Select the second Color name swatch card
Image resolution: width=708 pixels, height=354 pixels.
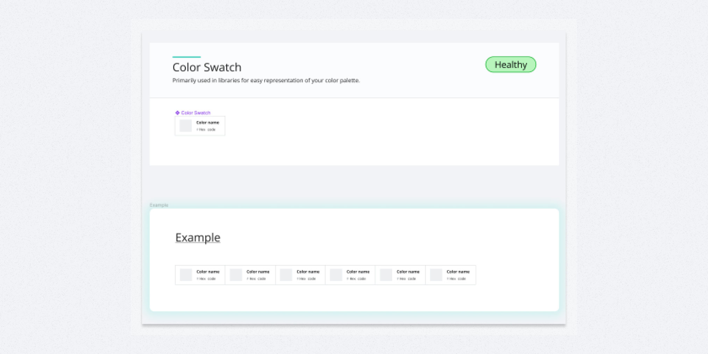(250, 275)
